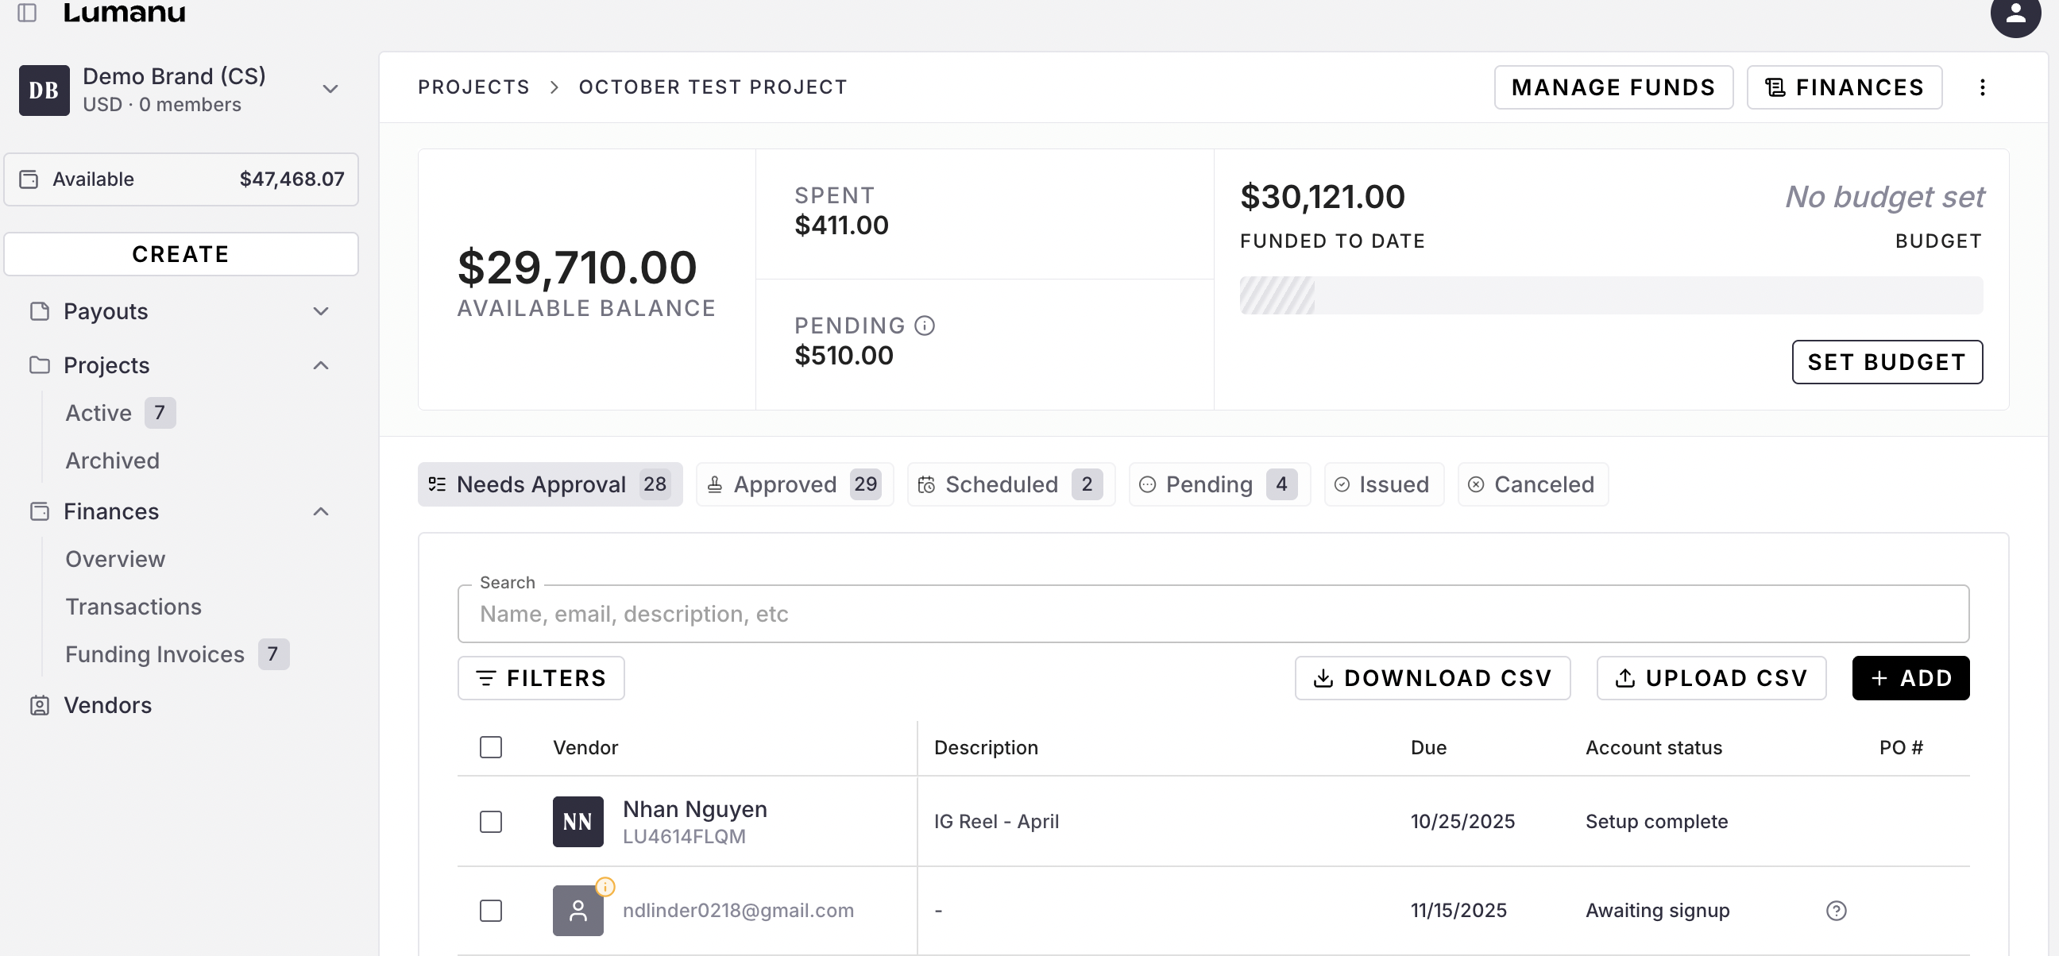Expand the Demo Brand (CS) workspace switcher
The width and height of the screenshot is (2059, 956).
[x=330, y=89]
